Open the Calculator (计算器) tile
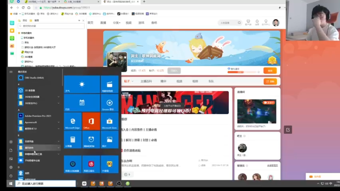This screenshot has width=340, height=191. tap(73, 140)
